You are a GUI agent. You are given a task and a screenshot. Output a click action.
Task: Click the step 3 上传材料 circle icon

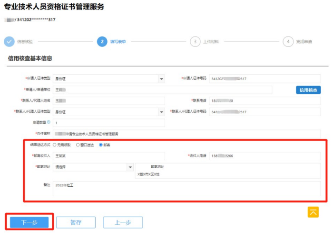(195, 42)
